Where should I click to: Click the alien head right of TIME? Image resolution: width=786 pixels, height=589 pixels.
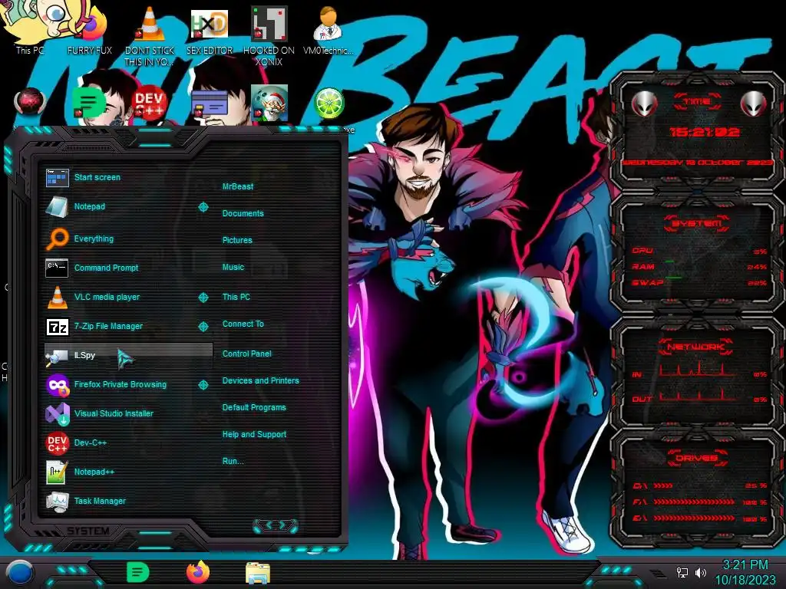pyautogui.click(x=754, y=104)
